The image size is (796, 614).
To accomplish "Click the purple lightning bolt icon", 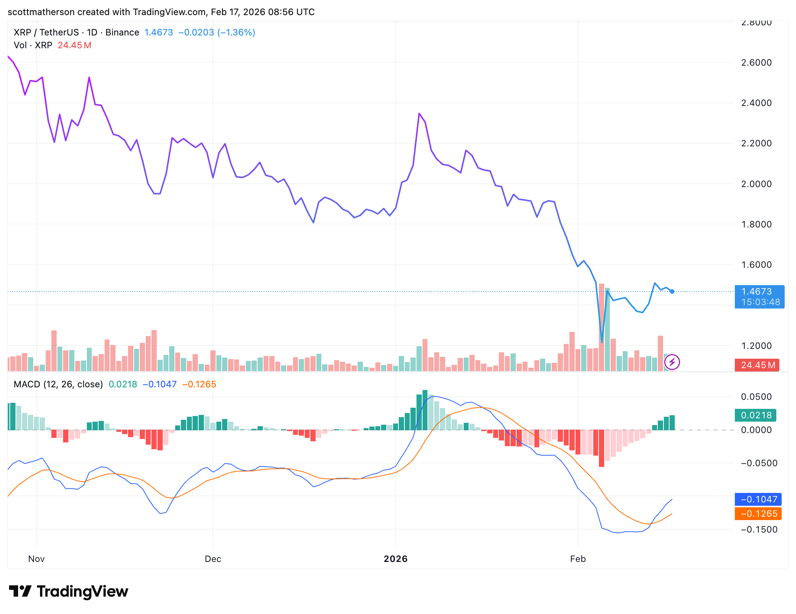I will (x=672, y=362).
